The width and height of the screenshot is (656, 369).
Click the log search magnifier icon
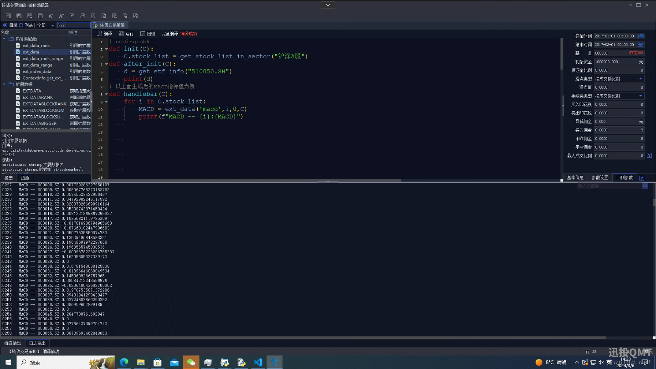(x=645, y=186)
